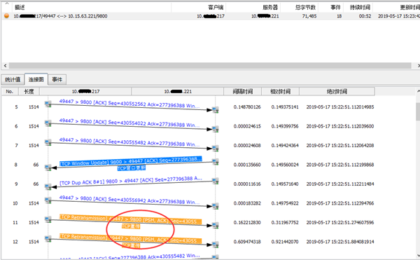Click total bytes value 71,485
This screenshot has width=420, height=260.
coord(309,16)
